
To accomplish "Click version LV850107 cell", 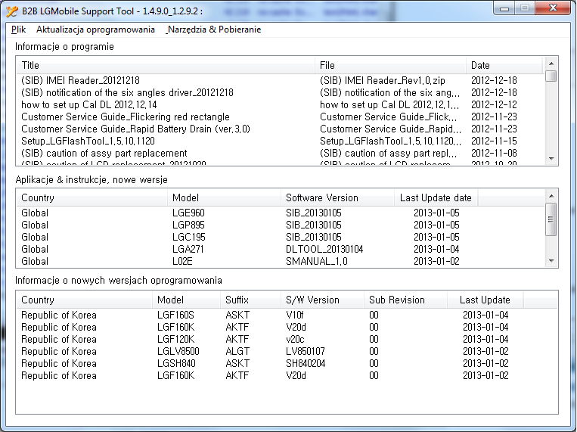I will pyautogui.click(x=305, y=351).
